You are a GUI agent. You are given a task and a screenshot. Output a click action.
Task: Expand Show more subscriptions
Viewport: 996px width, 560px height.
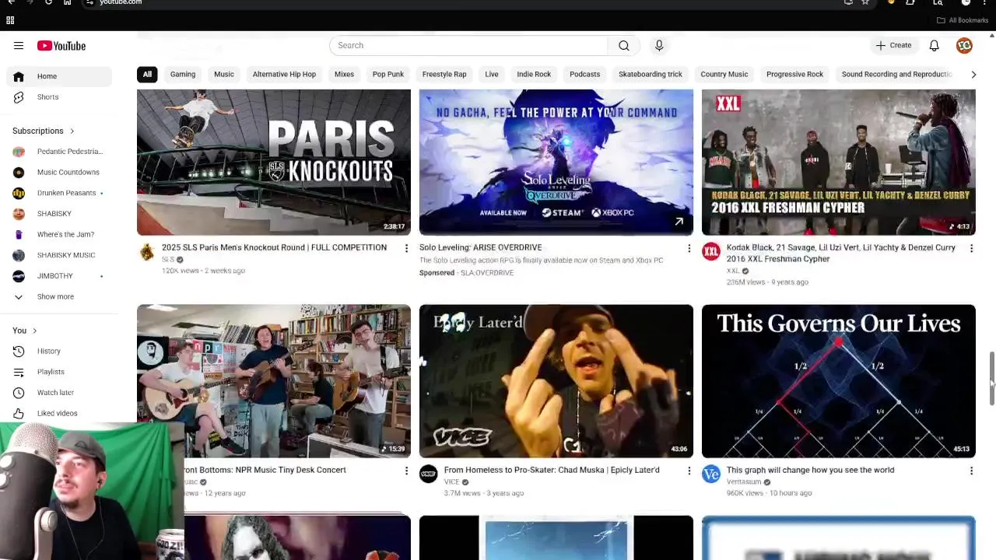point(55,296)
